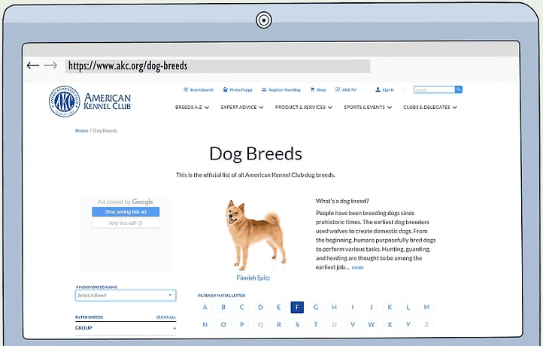Open the Event Search link

[202, 90]
